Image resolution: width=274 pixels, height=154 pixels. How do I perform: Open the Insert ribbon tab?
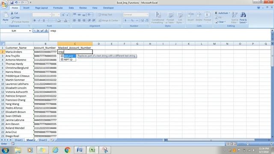tap(27, 8)
